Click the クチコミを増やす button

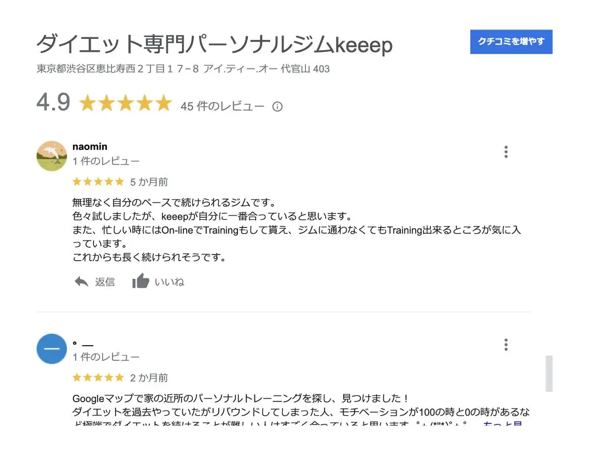511,41
